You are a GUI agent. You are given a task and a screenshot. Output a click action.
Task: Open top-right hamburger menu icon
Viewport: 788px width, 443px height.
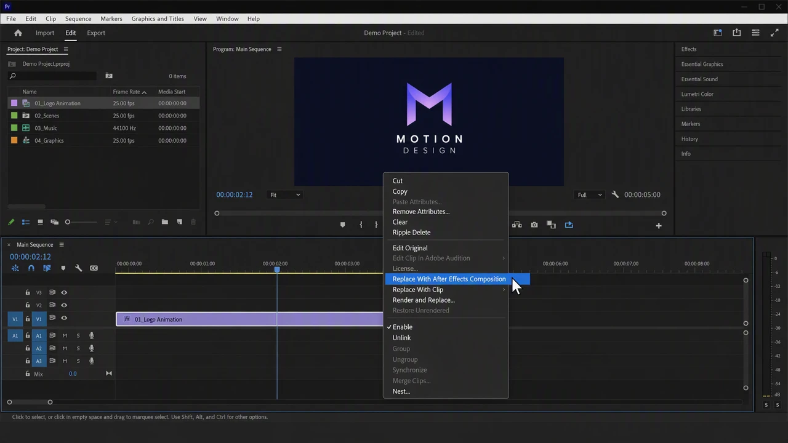(x=755, y=33)
